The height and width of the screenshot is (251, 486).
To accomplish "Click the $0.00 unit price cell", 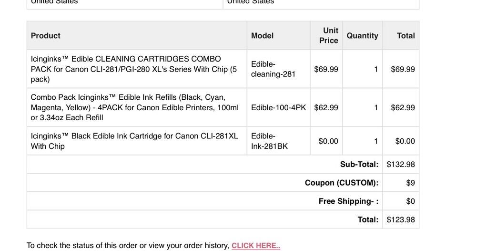I will pyautogui.click(x=328, y=141).
